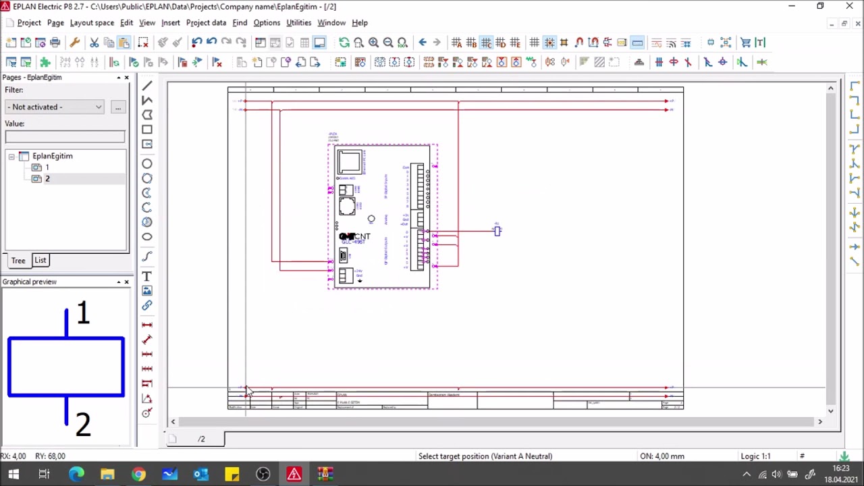Select the Line drawing tool
Image resolution: width=864 pixels, height=486 pixels.
tap(147, 86)
